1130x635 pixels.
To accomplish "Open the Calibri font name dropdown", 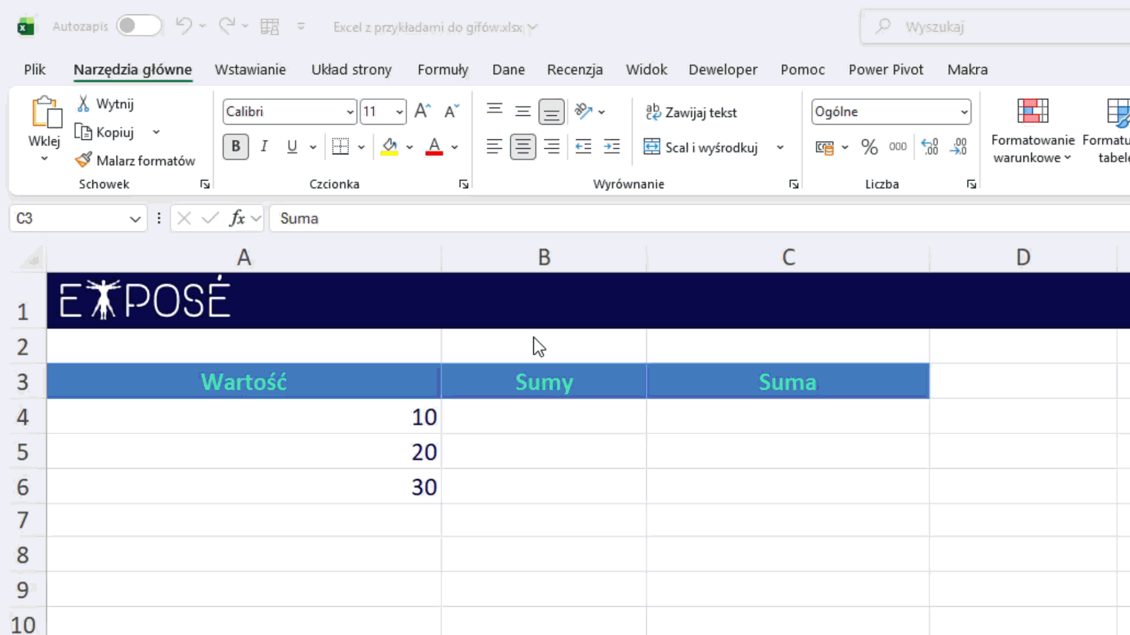I will point(350,112).
